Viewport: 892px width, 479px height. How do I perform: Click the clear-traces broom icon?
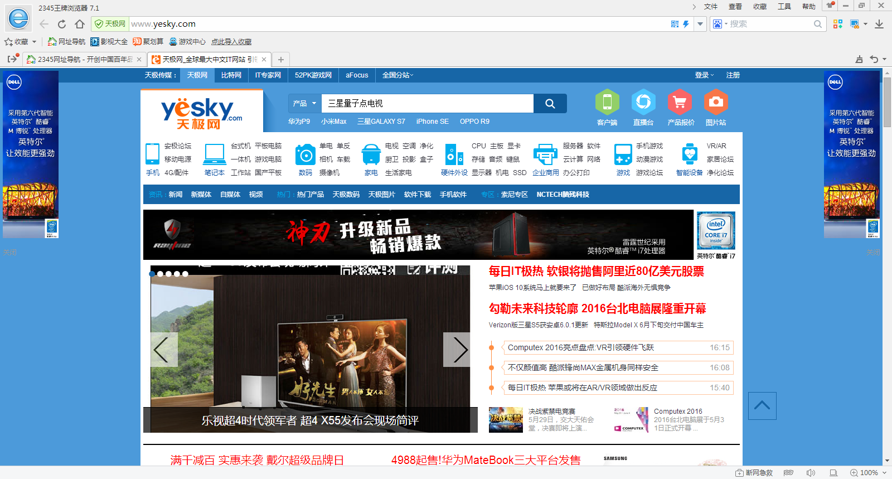pyautogui.click(x=859, y=59)
